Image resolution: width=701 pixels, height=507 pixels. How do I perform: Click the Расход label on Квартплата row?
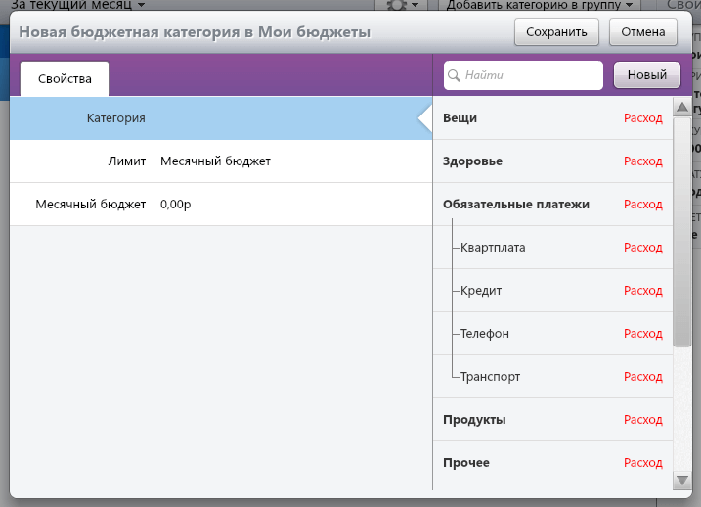pos(643,247)
